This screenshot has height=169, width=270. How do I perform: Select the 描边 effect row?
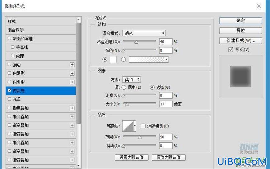tap(41, 65)
